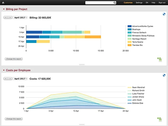Click Change this report under Billing chart
168x126 pixels.
pos(13,59)
